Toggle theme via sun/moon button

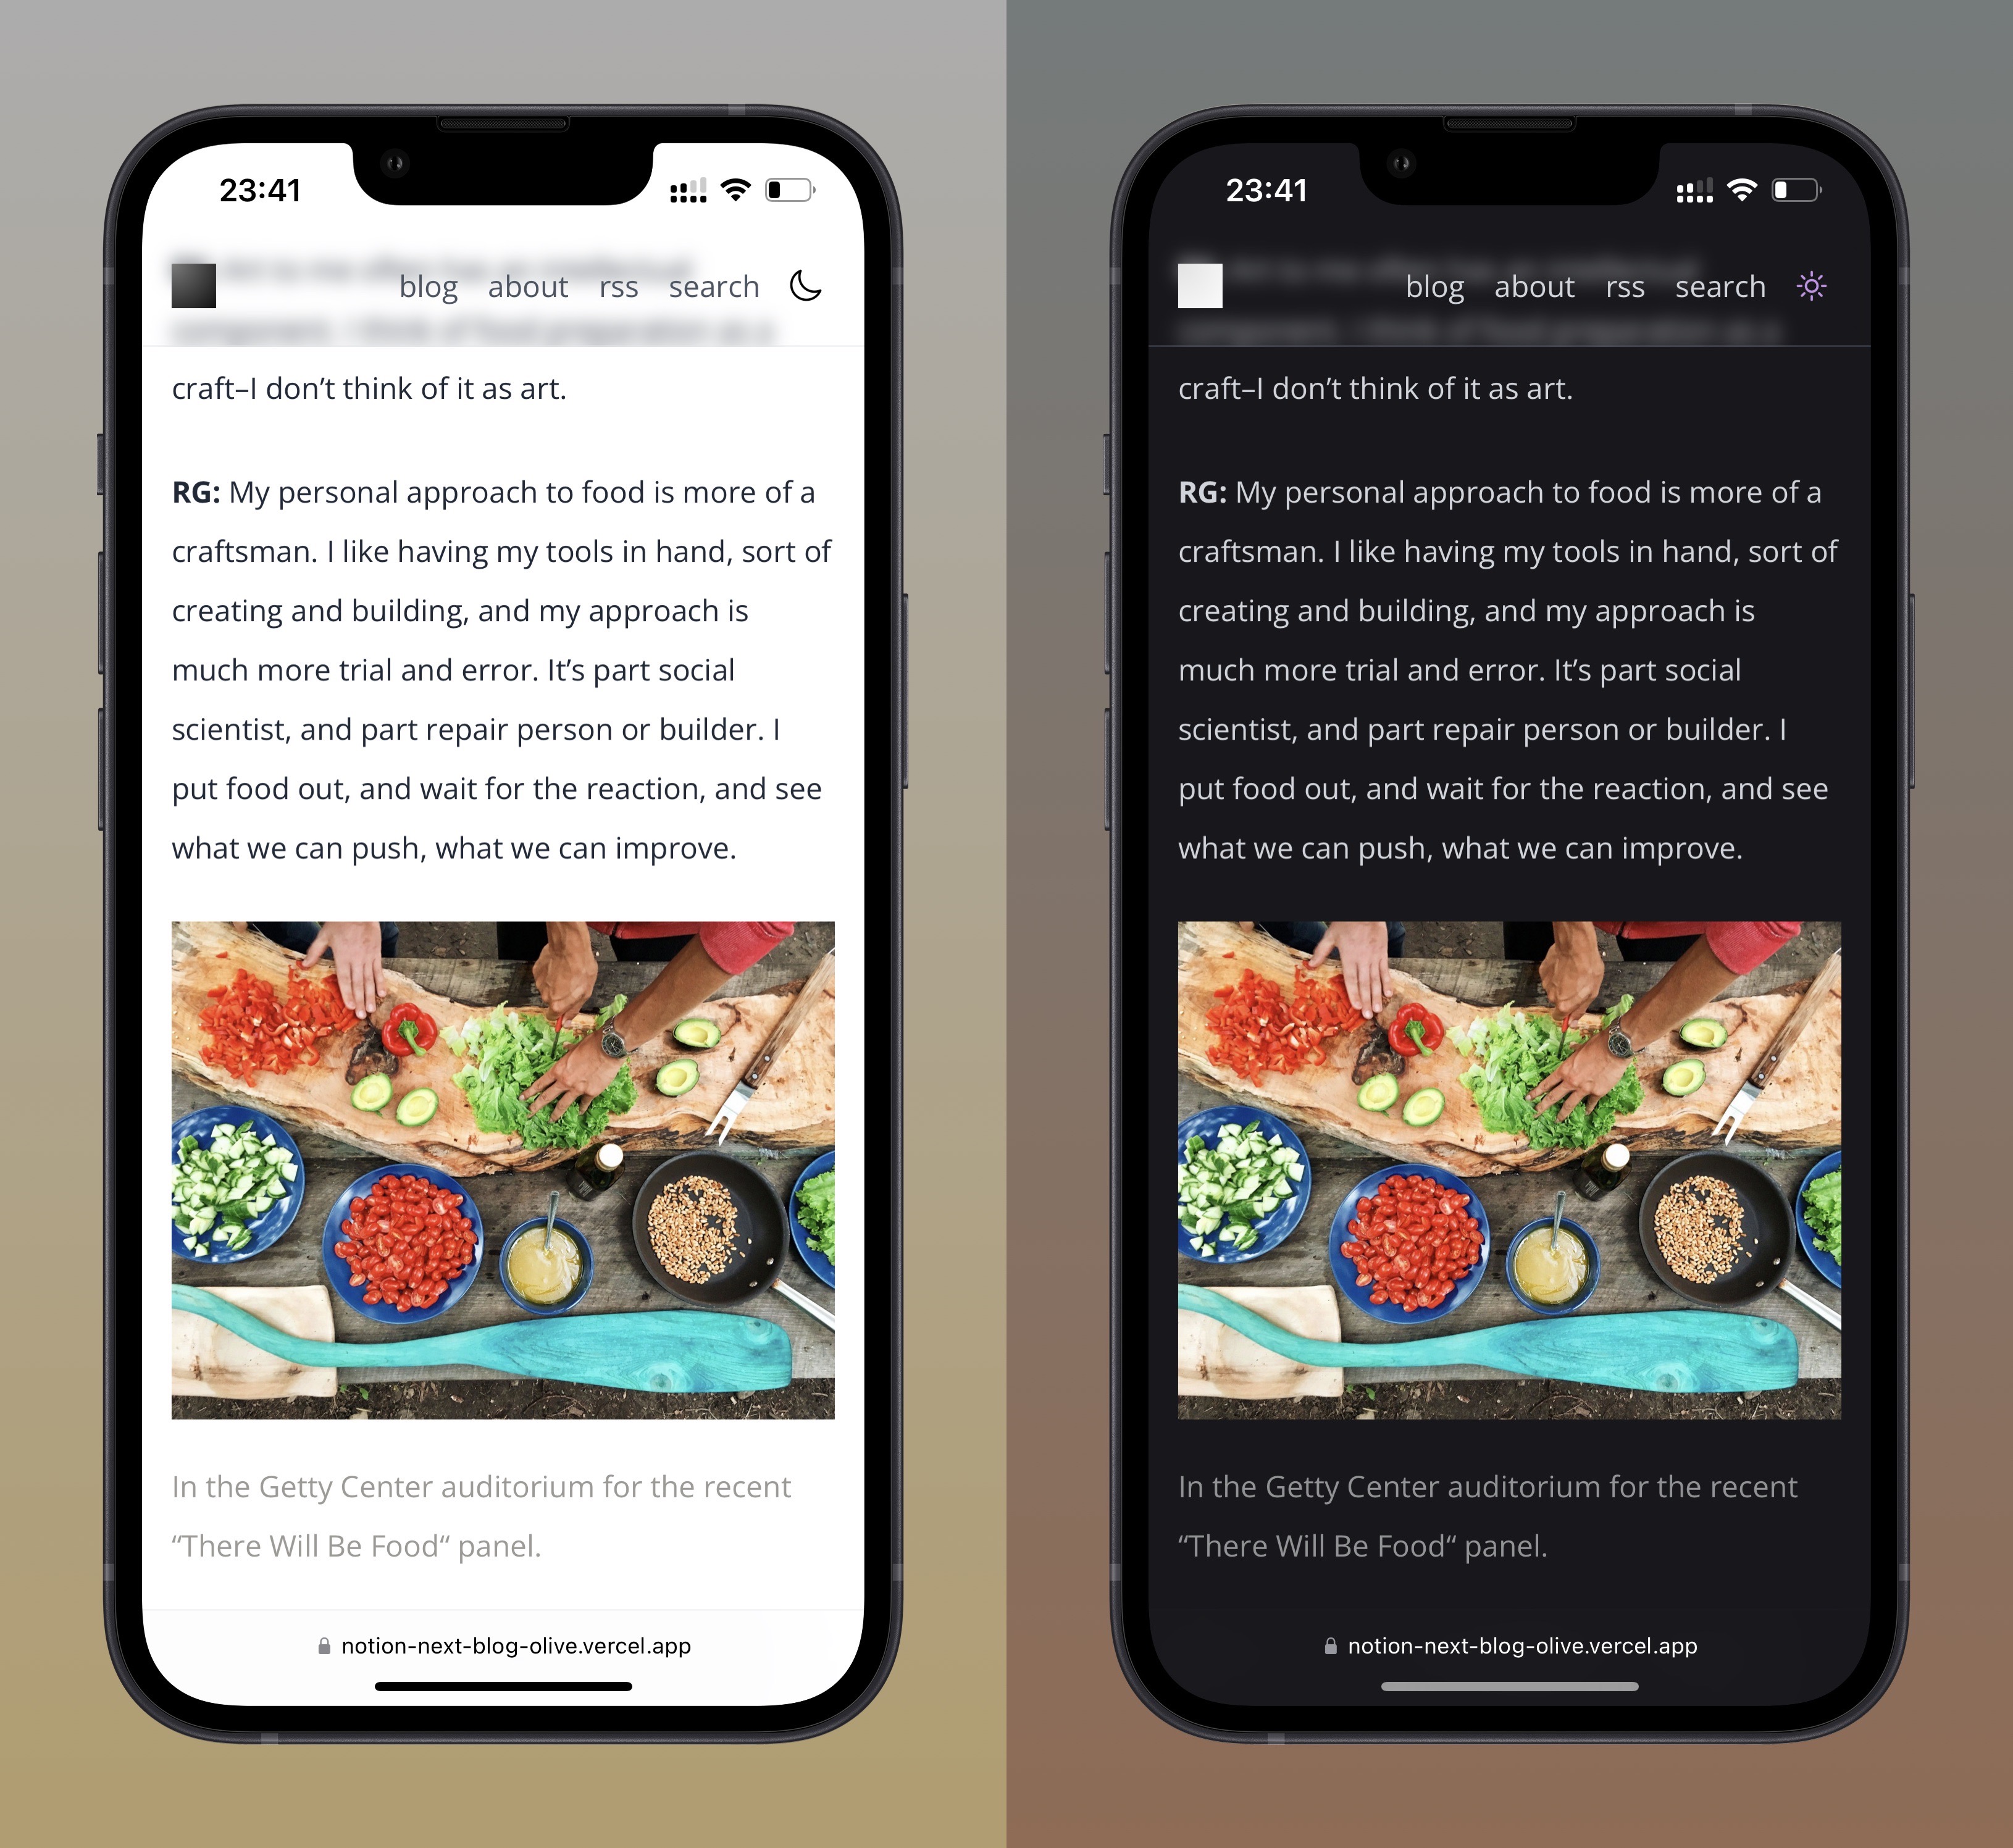pos(803,286)
